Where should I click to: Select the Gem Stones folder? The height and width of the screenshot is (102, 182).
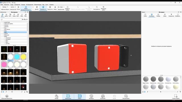(7, 29)
